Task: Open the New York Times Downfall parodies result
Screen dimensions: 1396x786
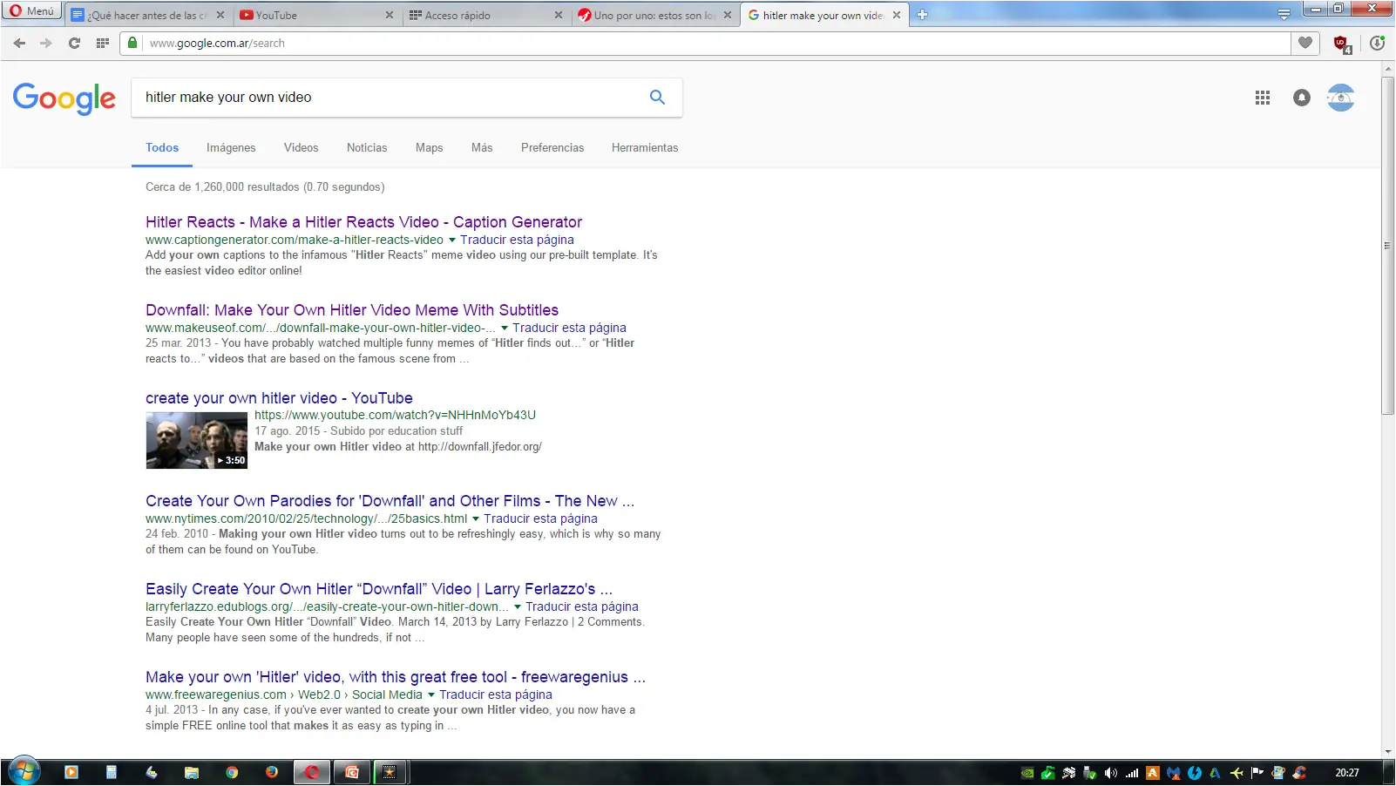Action: 390,501
